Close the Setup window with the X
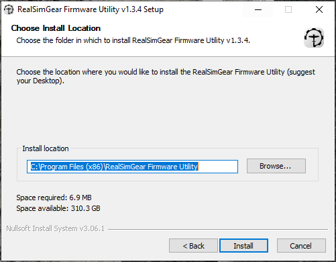This screenshot has height=262, width=336. tap(319, 9)
